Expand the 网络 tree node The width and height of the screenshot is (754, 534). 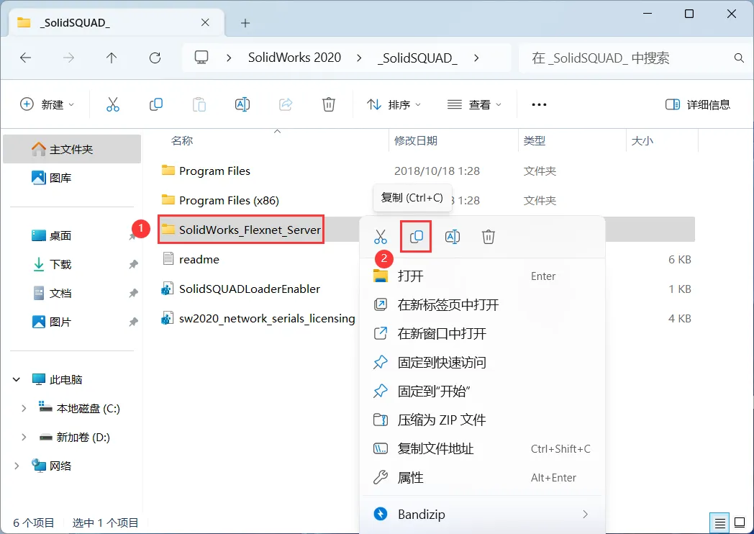click(x=17, y=466)
